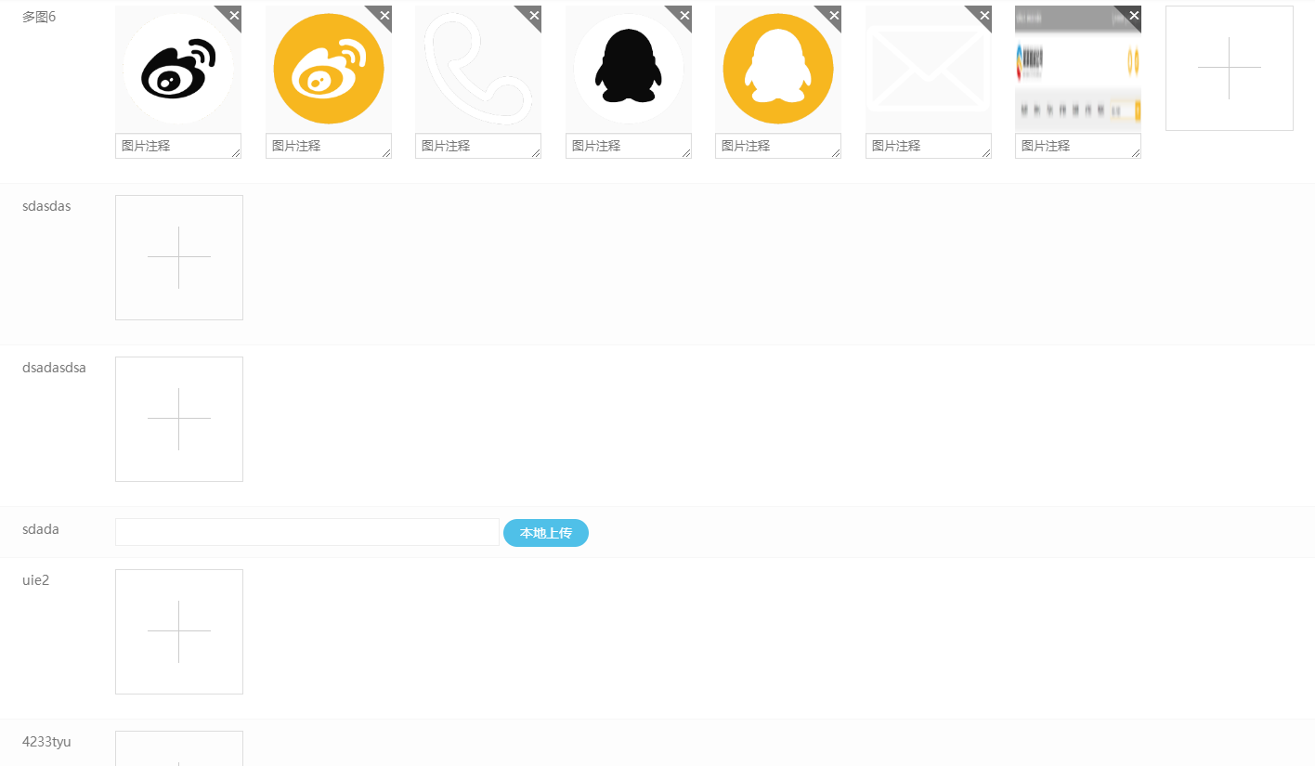Edit caption under yellow Weibo image
The width and height of the screenshot is (1315, 766).
coord(329,146)
